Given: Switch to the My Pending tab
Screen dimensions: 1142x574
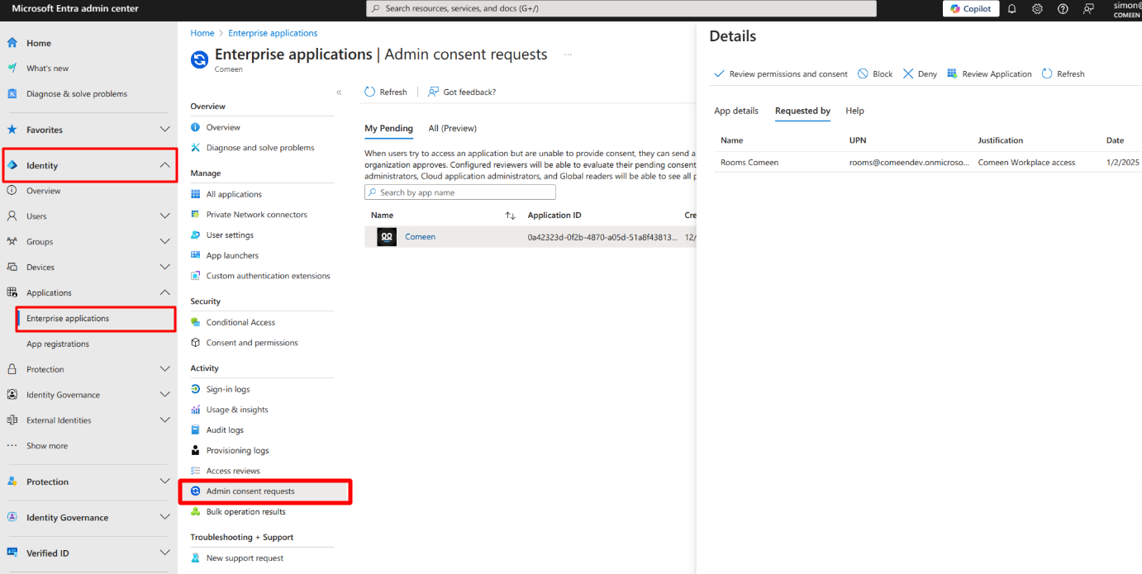Looking at the screenshot, I should point(388,129).
